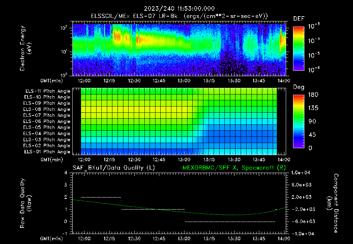Select the ELS-04 Pitch Angle row label

(47, 133)
